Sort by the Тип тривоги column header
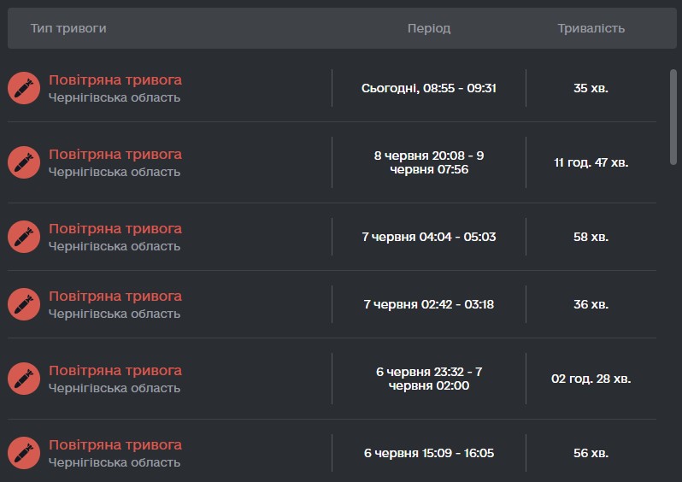 point(68,28)
